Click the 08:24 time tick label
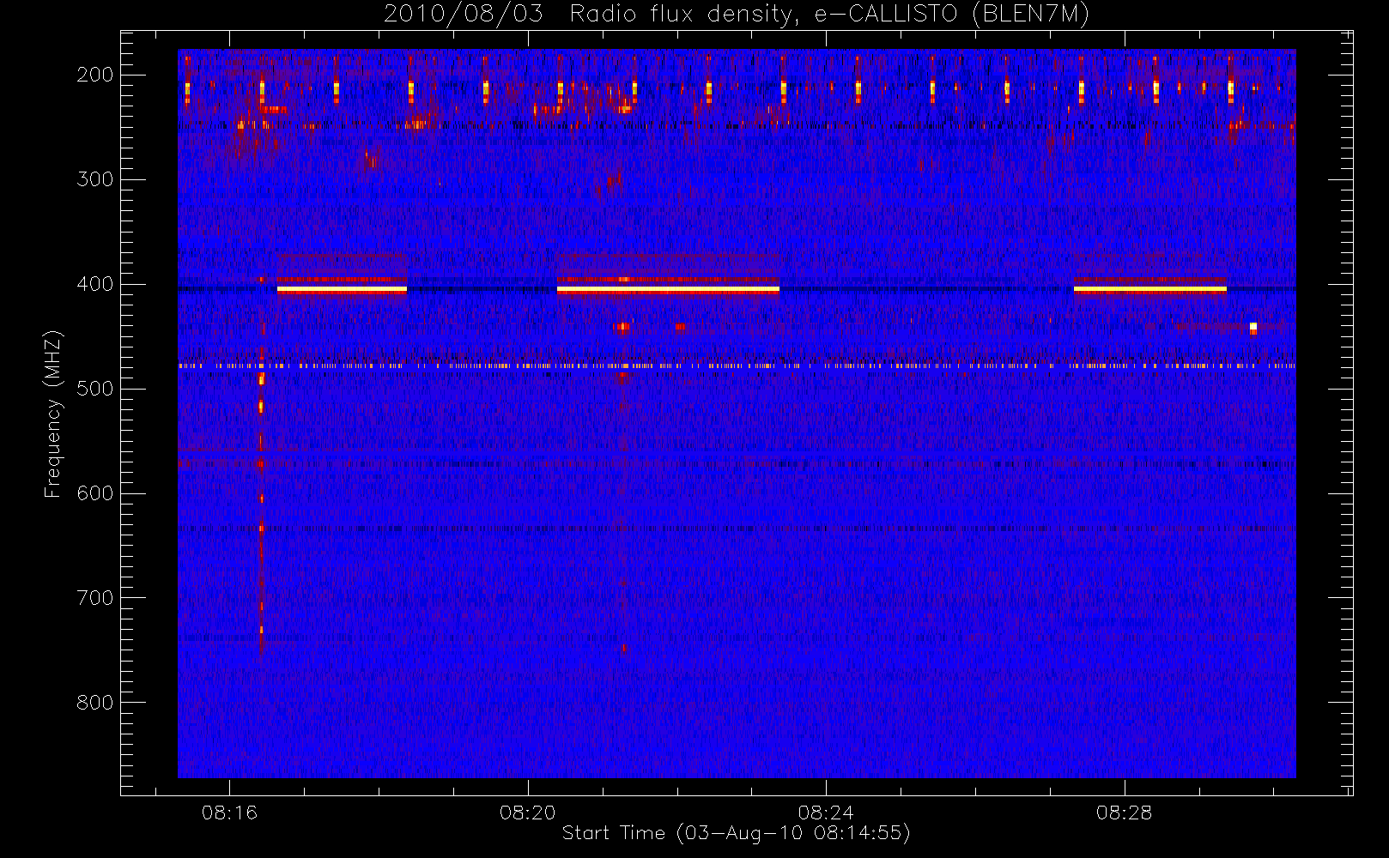The image size is (1389, 858). [826, 813]
